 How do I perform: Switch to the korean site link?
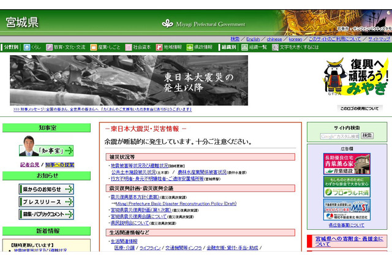[295, 39]
